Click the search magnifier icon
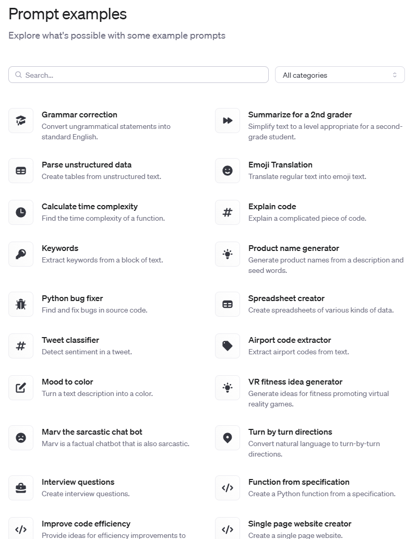Screen dimensions: 418x539 coord(18,75)
